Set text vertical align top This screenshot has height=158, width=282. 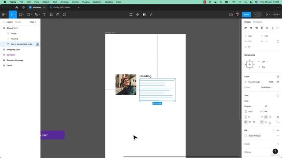pyautogui.click(x=262, y=122)
